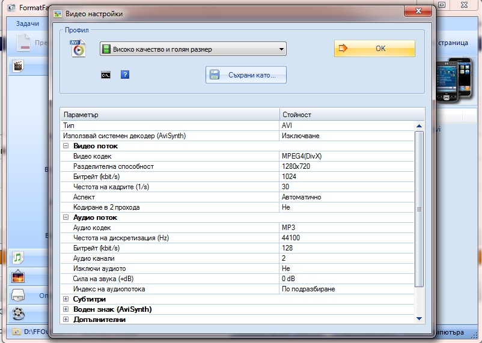482x343 pixels.
Task: Open the command line console icon
Action: click(x=105, y=75)
